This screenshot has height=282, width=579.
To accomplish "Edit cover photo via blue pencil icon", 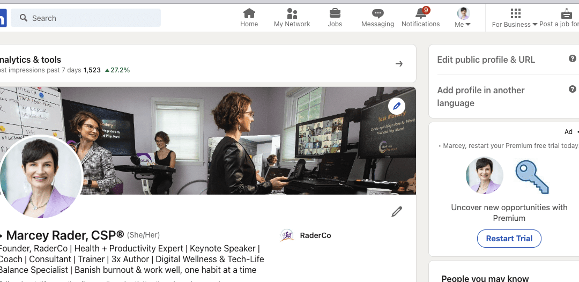I will [x=397, y=106].
